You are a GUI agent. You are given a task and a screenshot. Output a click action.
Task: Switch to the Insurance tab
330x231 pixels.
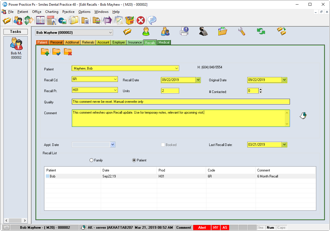coord(135,42)
